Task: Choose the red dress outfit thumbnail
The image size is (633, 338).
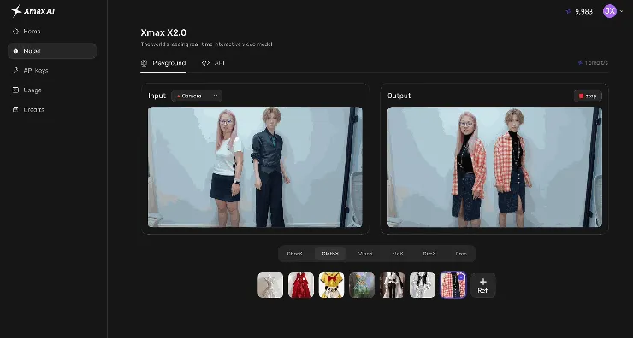Action: pos(301,285)
